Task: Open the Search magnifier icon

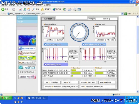Action: click(x=34, y=9)
